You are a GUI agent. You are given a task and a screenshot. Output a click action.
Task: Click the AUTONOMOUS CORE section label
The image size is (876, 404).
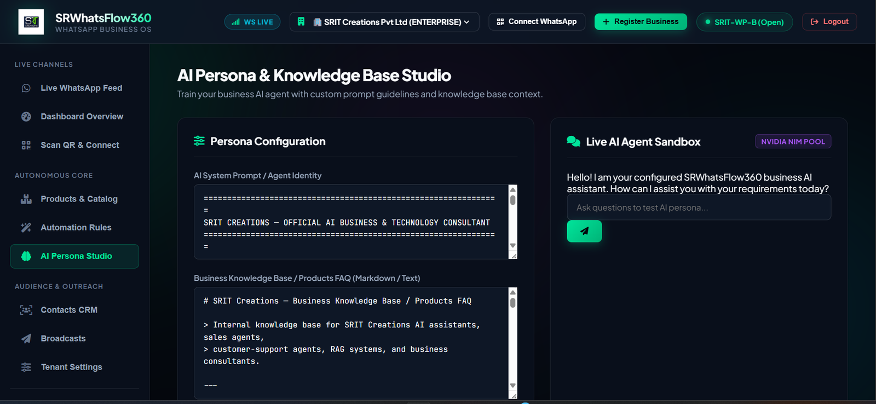click(x=54, y=176)
